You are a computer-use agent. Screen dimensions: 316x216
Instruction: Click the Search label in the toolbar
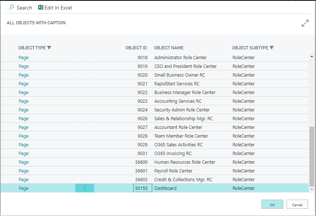click(24, 8)
